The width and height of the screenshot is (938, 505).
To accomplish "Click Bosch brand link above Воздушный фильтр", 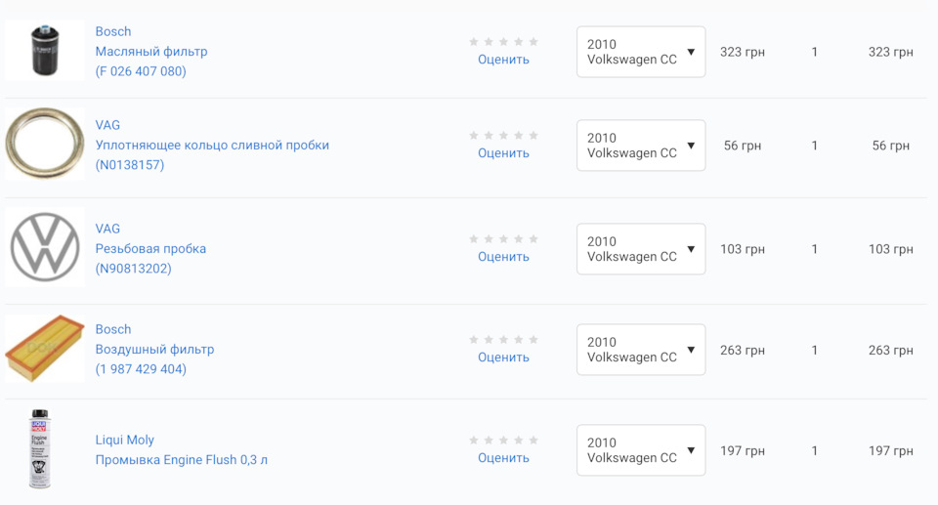I will (113, 329).
